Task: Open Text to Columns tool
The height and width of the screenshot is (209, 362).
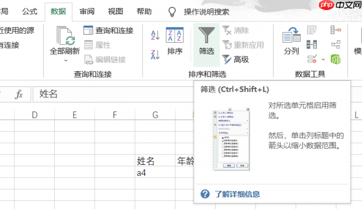Action: tap(291, 41)
